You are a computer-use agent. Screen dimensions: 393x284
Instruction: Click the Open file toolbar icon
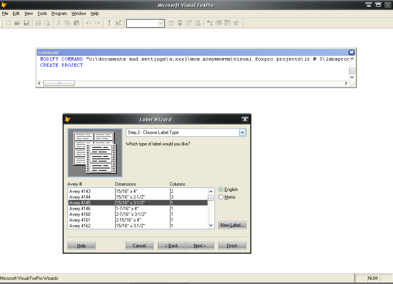[17, 23]
